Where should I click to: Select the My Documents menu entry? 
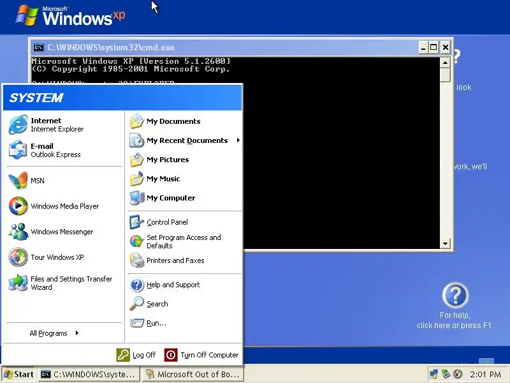185,121
